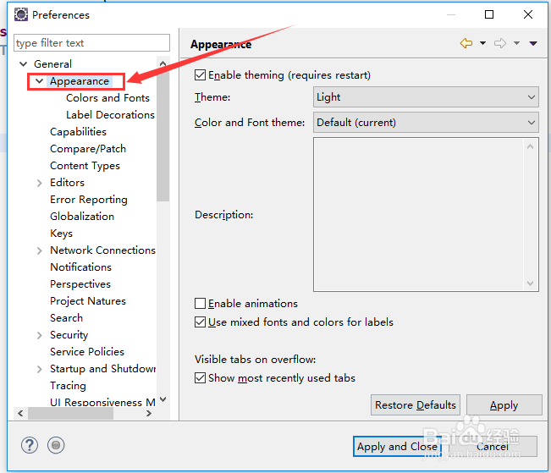Select Perspectives in tree
This screenshot has width=551, height=473.
click(x=80, y=284)
